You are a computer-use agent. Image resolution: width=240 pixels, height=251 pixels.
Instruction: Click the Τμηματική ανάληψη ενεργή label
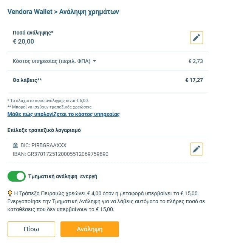[63, 176]
